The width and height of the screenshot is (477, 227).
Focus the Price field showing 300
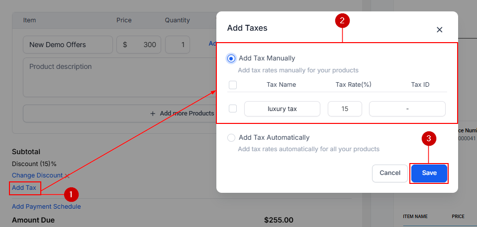coord(139,45)
